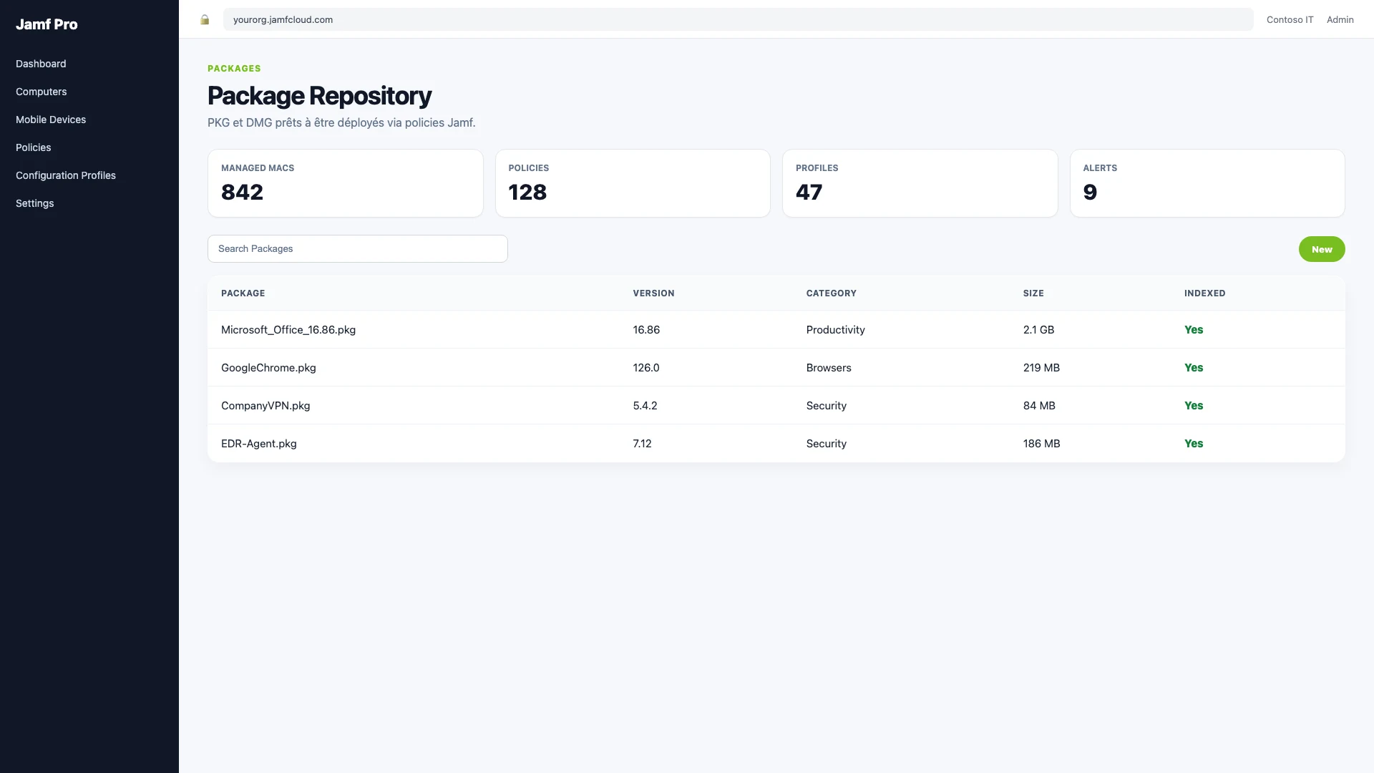Open the Alerts 9 stat card

click(1207, 183)
